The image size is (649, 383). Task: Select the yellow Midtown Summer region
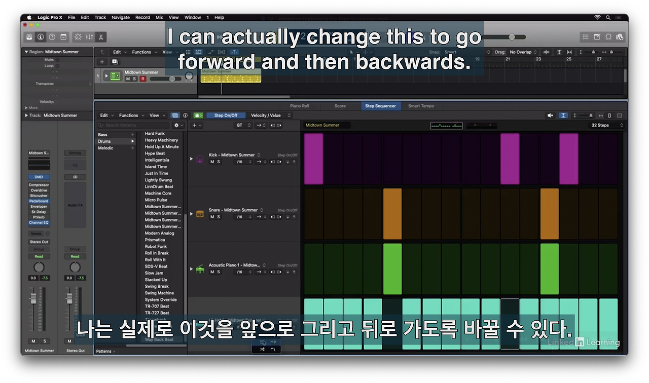pyautogui.click(x=231, y=76)
